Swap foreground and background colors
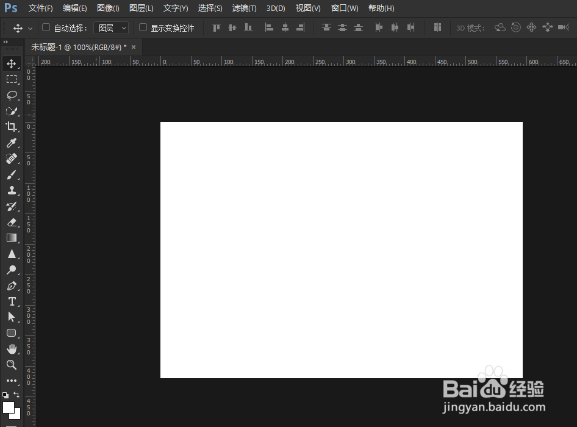The height and width of the screenshot is (427, 577). (x=16, y=395)
